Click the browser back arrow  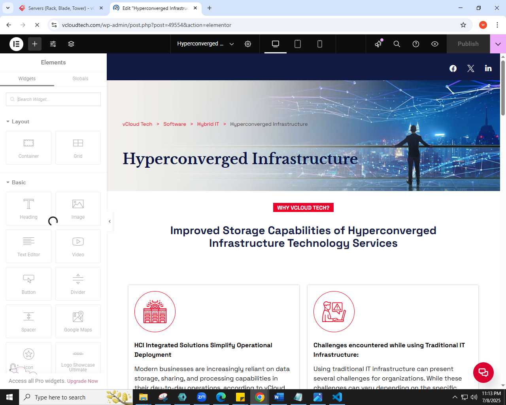coord(9,25)
